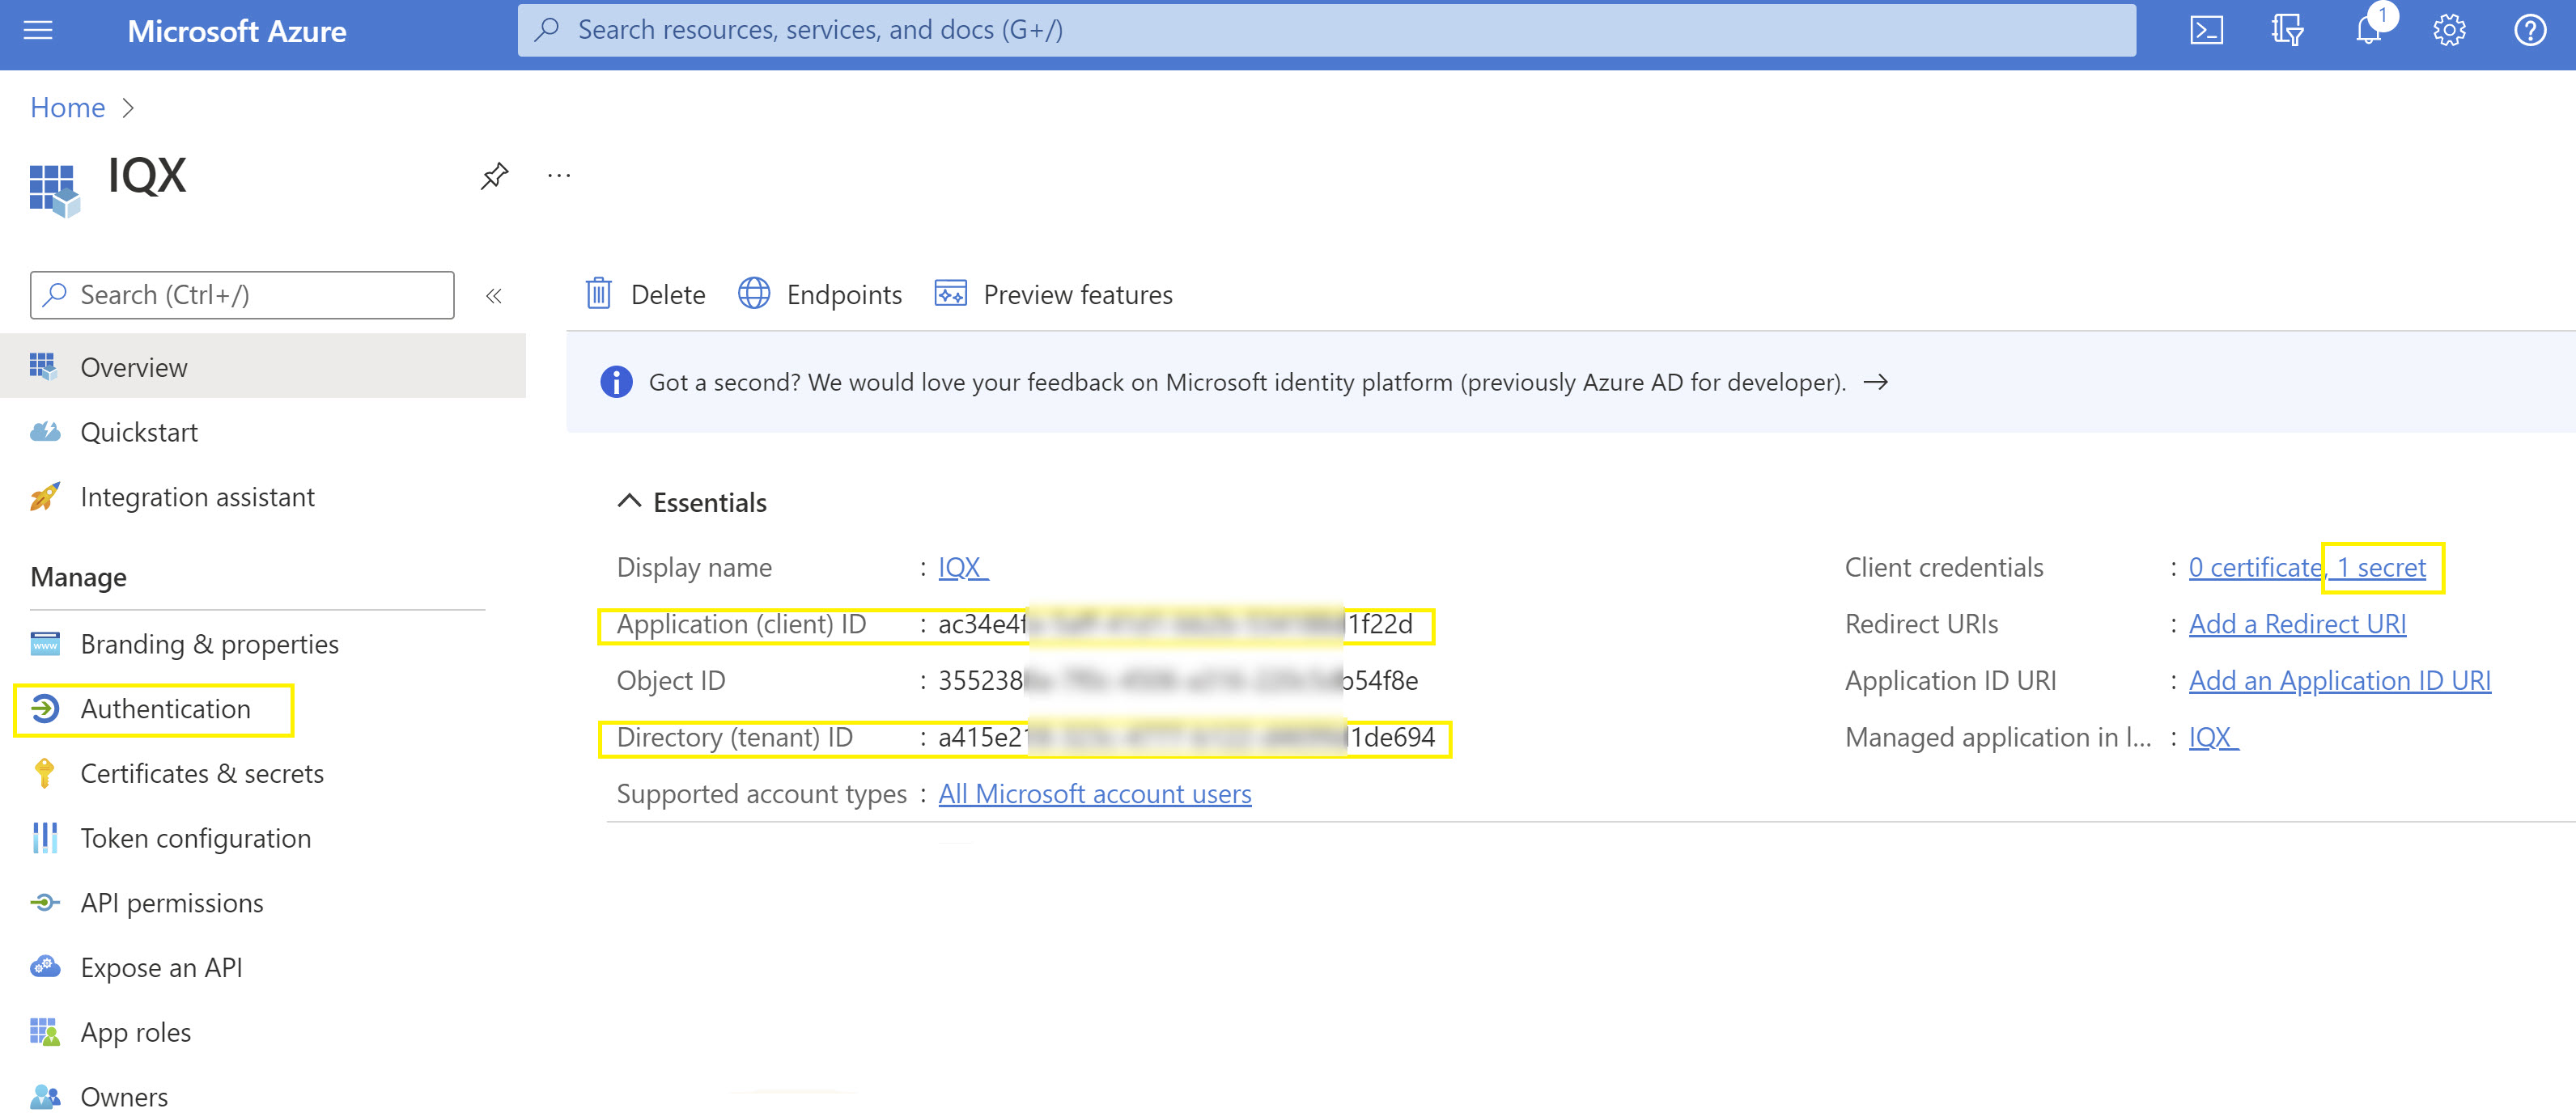2576x1117 pixels.
Task: Open the 0 certificate link
Action: (2255, 568)
